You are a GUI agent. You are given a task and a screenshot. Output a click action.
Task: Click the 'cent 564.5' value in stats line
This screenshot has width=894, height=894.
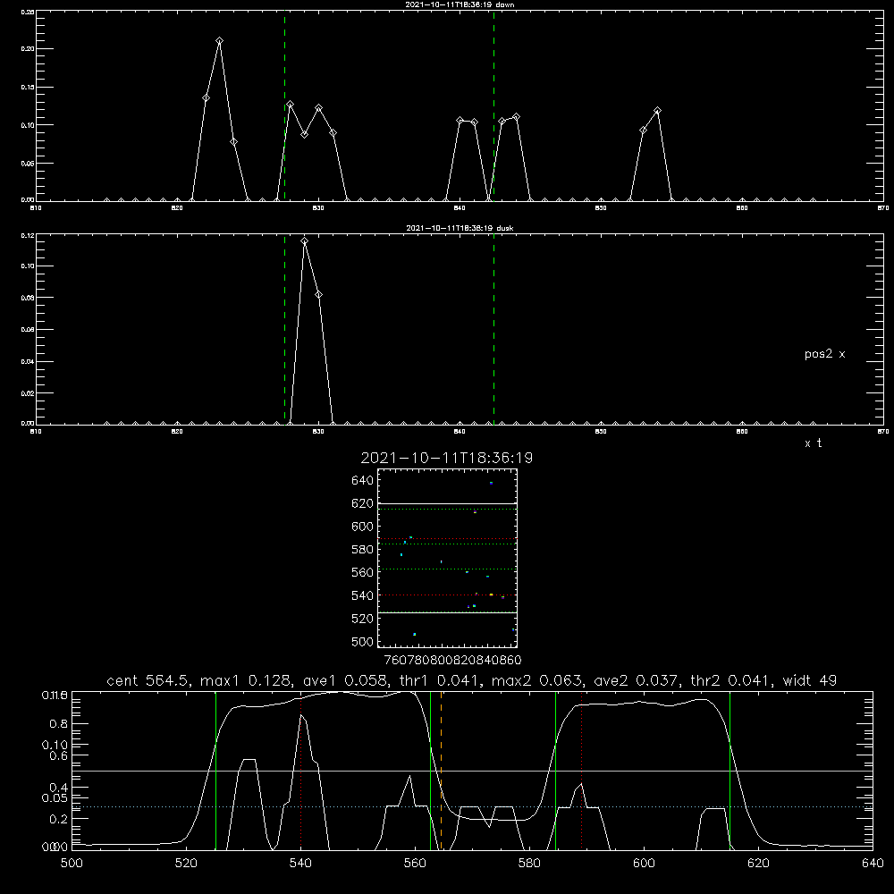click(x=148, y=680)
